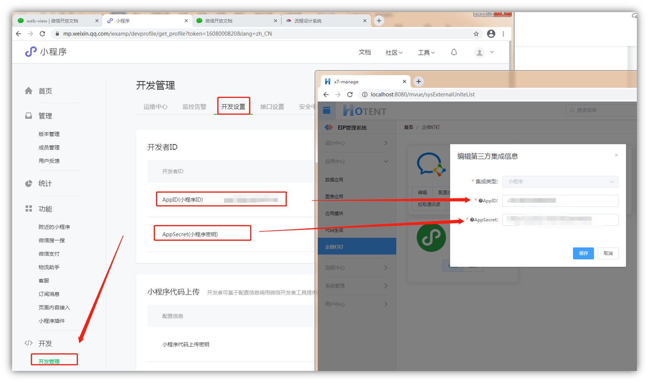Image resolution: width=649 pixels, height=383 pixels.
Task: Close the 编辑第三方集成信息 dialog
Action: coord(616,155)
